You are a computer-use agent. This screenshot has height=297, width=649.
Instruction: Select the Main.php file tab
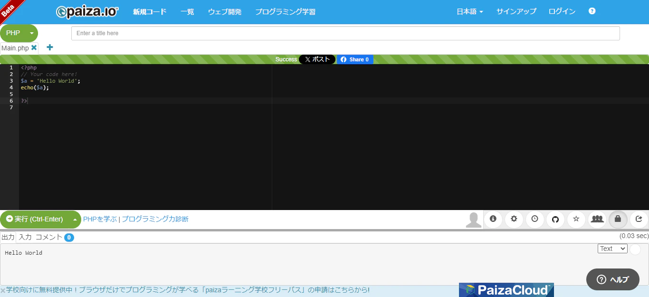coord(15,48)
